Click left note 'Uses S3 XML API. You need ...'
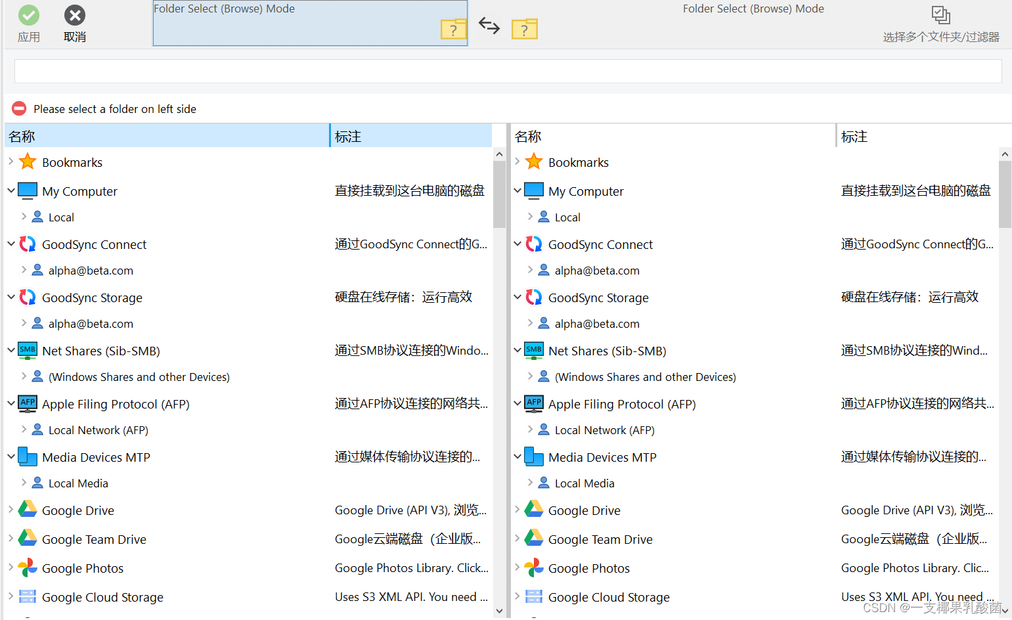Viewport: 1012px width, 620px height. point(411,597)
